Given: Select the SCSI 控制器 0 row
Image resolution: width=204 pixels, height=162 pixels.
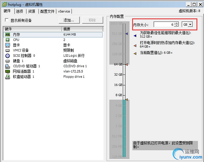Looking at the screenshot, I should click(x=53, y=56).
